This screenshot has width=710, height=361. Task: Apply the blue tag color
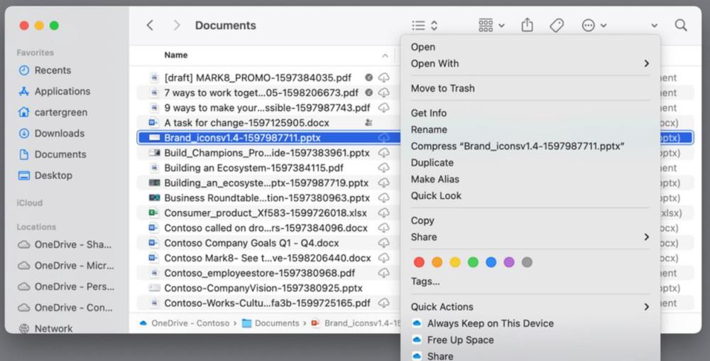click(491, 262)
